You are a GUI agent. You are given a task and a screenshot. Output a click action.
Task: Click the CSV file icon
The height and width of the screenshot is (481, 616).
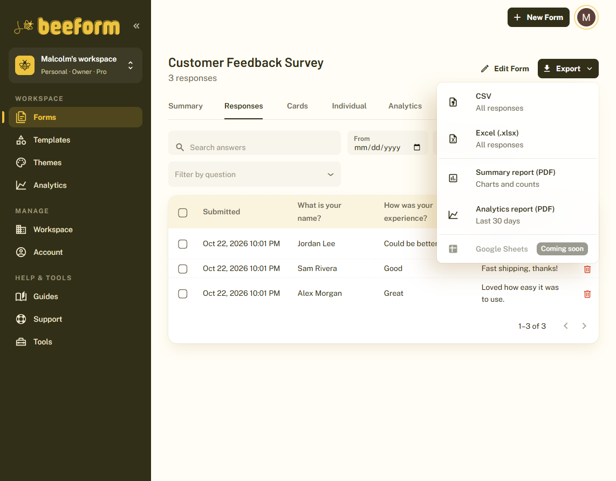[x=453, y=102]
